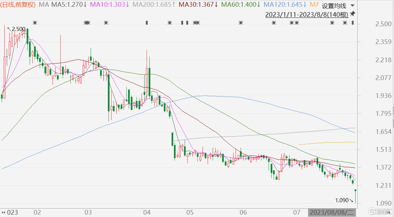Viewport: 394px width, 217px height.
Task: Click the double-arrow scroll-left icon beside 023
Action: click(3, 213)
